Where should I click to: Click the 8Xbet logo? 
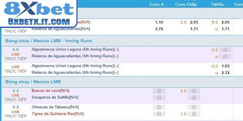pyautogui.click(x=39, y=10)
